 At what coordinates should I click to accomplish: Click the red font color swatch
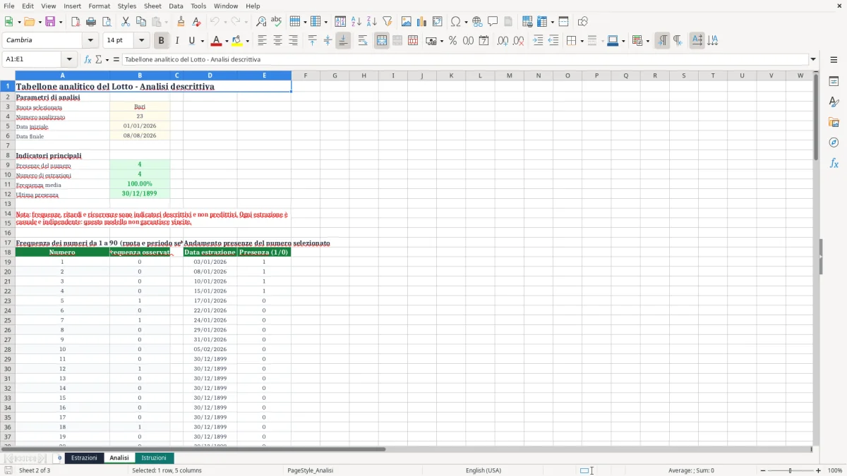click(216, 41)
